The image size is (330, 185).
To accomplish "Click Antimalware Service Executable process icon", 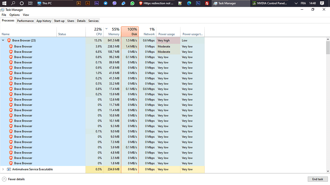I will [9, 169].
